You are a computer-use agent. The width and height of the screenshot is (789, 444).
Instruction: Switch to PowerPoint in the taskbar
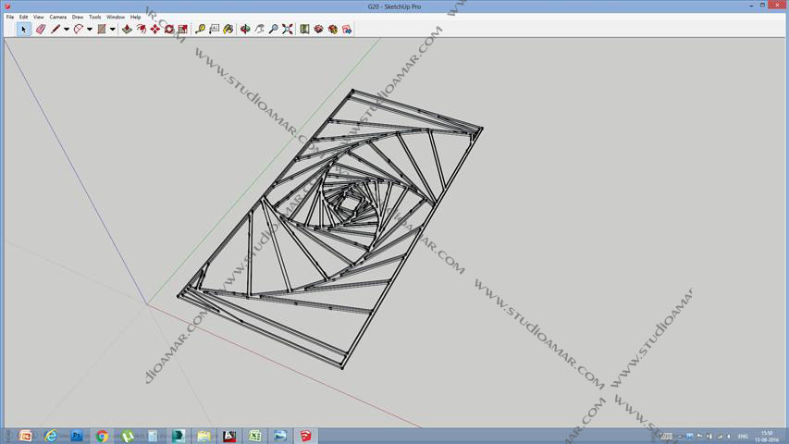(25, 436)
